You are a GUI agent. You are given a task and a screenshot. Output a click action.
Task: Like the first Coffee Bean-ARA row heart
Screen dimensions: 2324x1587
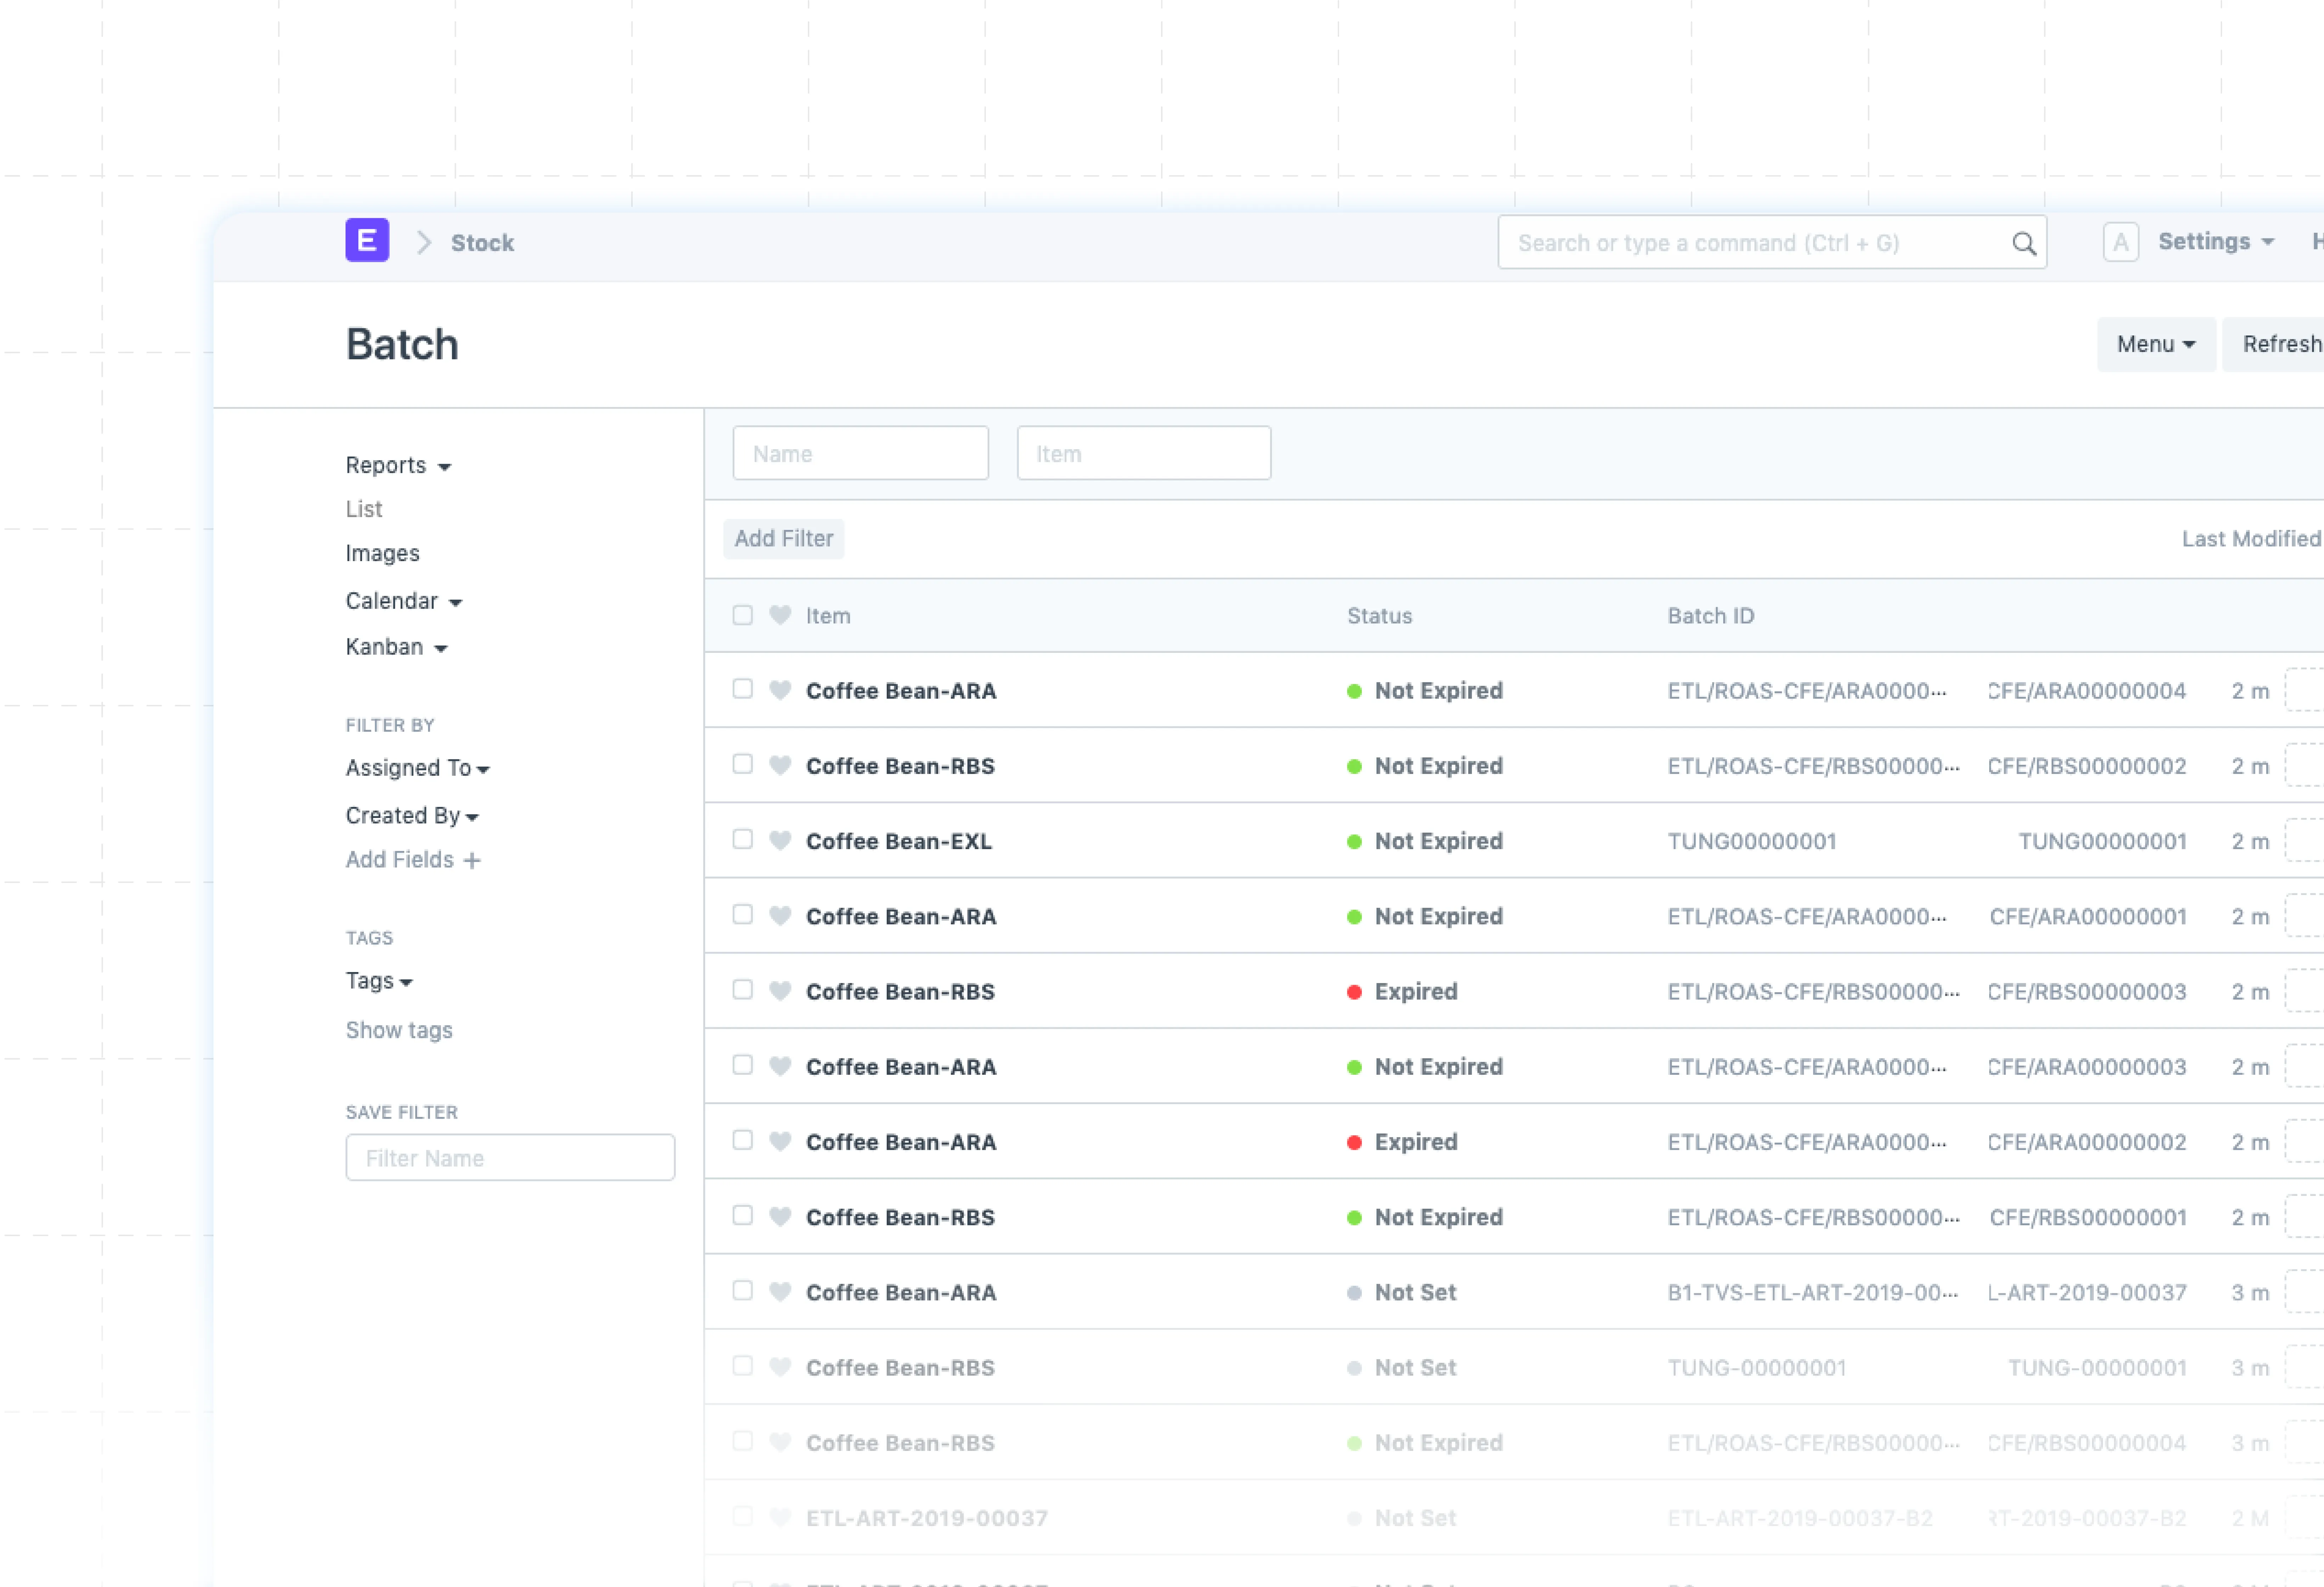click(x=780, y=690)
